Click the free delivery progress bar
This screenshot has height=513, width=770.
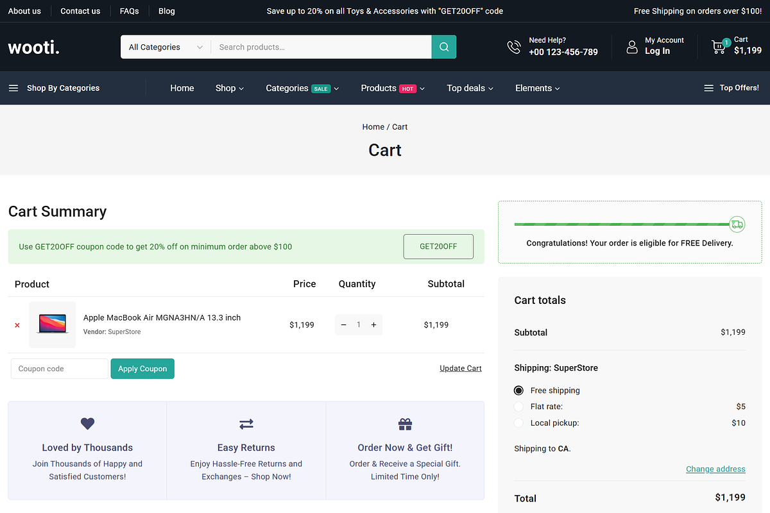point(622,224)
